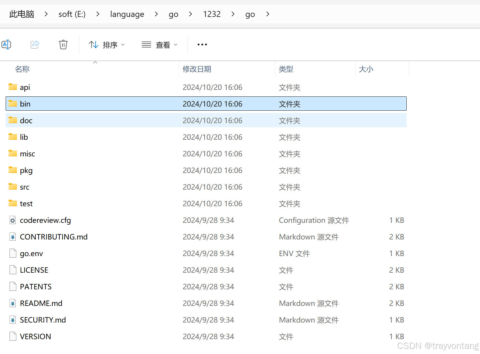The width and height of the screenshot is (480, 354).
Task: Click the CONTRIBUTING.md markdown file icon
Action: 13,237
